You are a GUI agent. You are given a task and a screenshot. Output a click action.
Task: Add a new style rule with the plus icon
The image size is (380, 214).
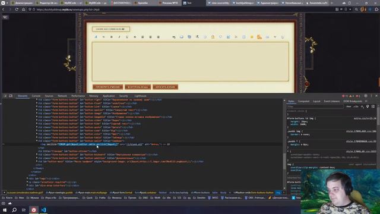362,106
